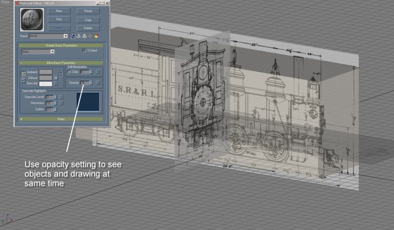The image size is (394, 230).
Task: Click the Soften spinner arrows
Action: pyautogui.click(x=55, y=110)
